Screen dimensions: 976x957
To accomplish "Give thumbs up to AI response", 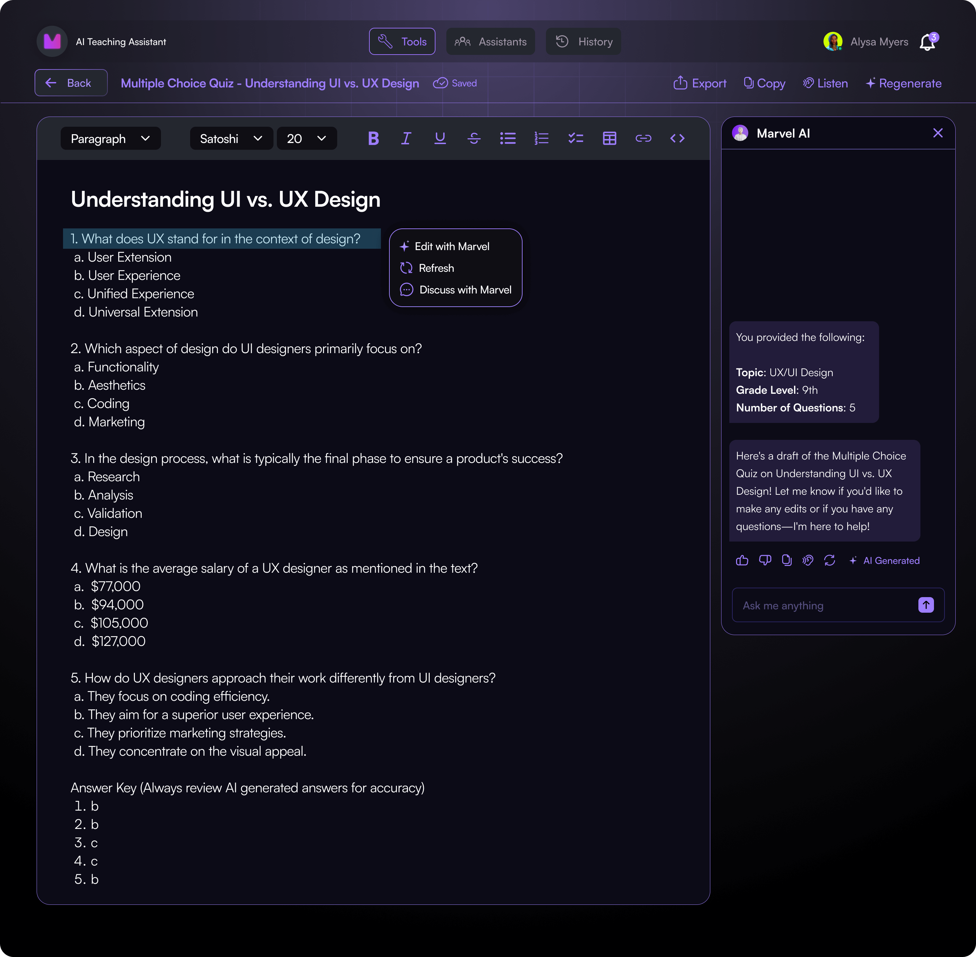I will [x=742, y=561].
